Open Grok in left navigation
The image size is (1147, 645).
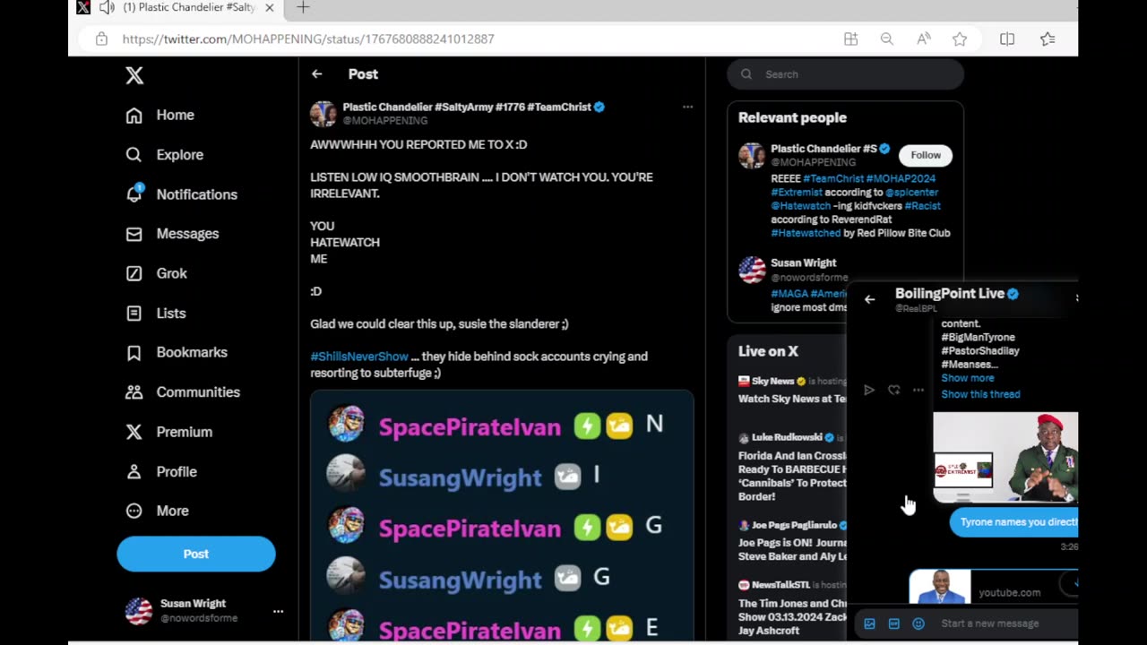(156, 273)
